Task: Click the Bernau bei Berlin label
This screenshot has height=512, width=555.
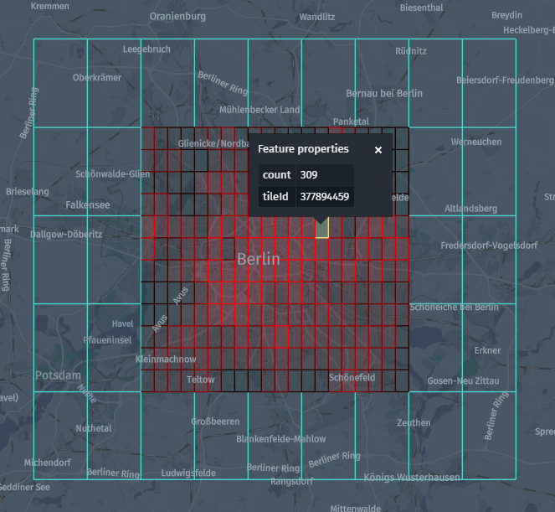Action: [x=384, y=94]
